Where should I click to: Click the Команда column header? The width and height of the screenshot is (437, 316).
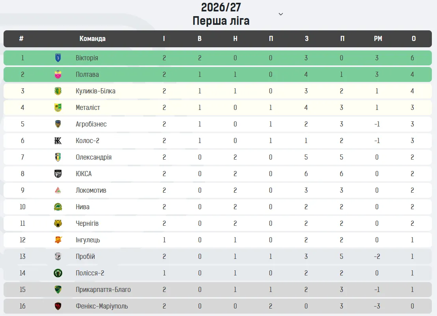(x=93, y=39)
